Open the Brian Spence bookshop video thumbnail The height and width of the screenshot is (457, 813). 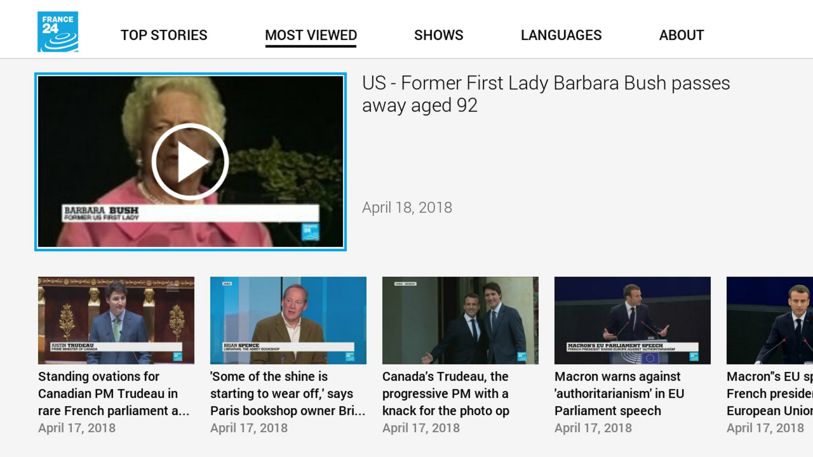click(x=288, y=321)
